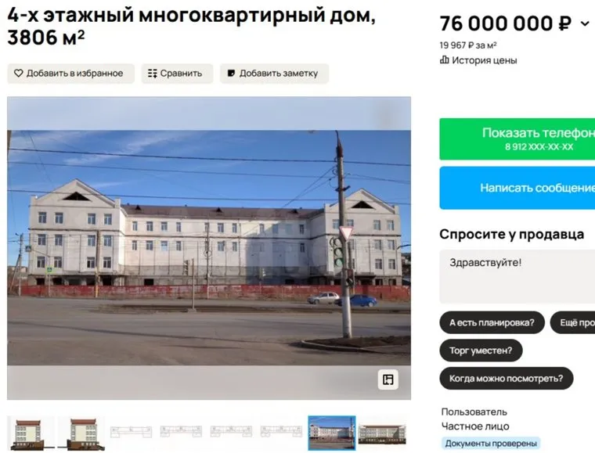Open the first building facade thumbnail
This screenshot has height=453, width=595.
30,433
